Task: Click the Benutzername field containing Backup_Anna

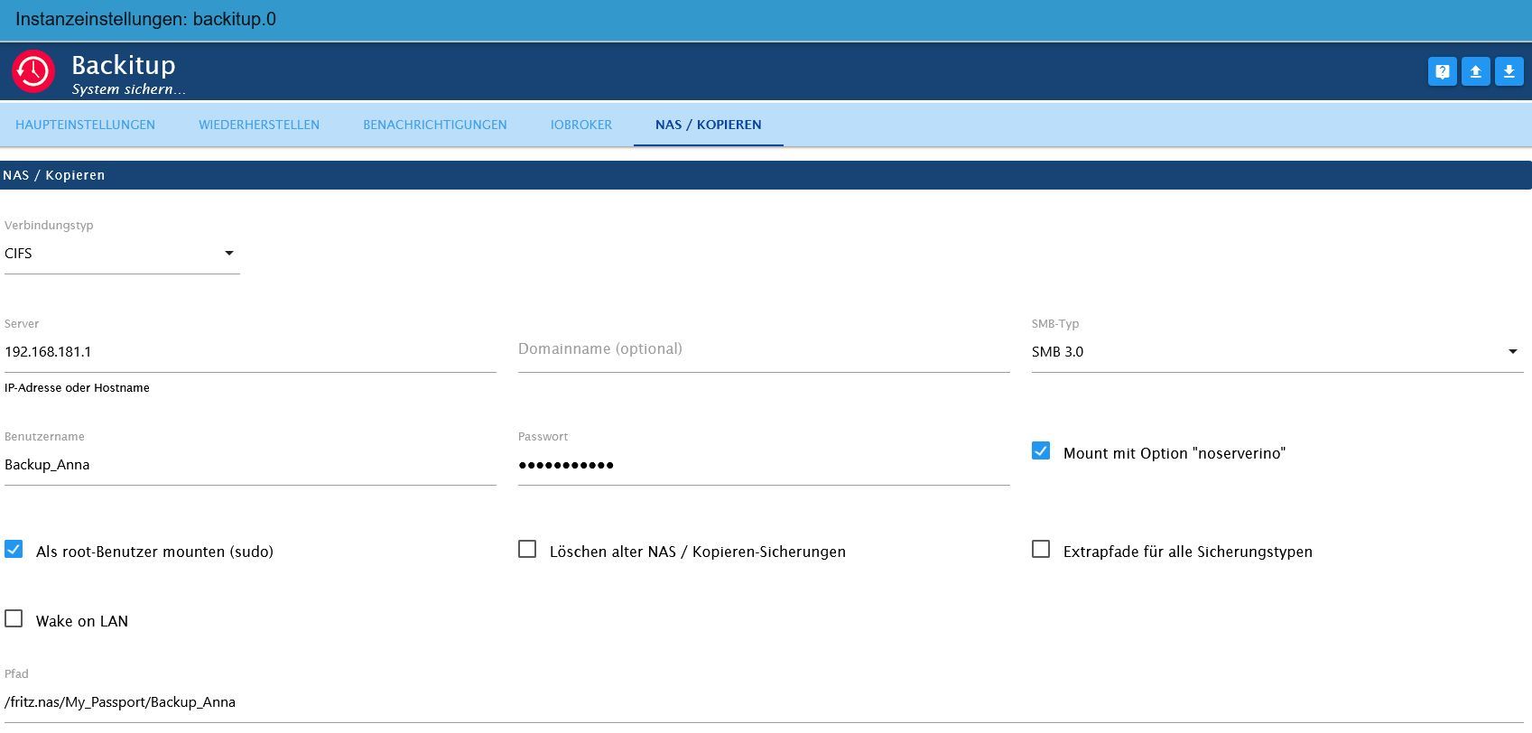Action: [250, 465]
